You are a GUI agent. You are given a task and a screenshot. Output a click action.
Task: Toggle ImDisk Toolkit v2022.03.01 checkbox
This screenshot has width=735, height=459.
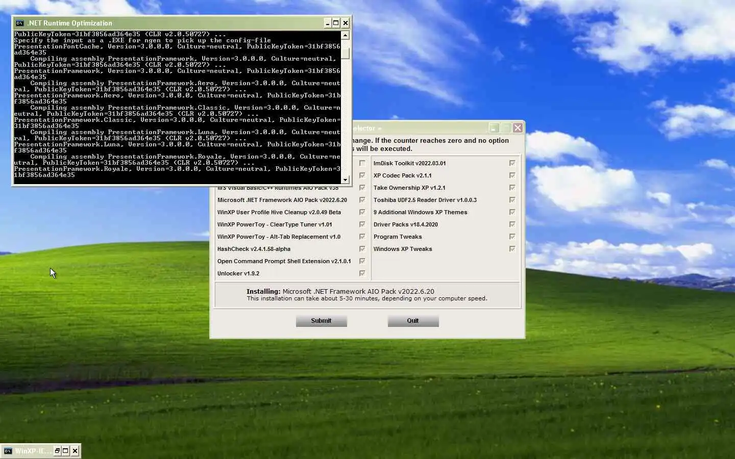[512, 163]
